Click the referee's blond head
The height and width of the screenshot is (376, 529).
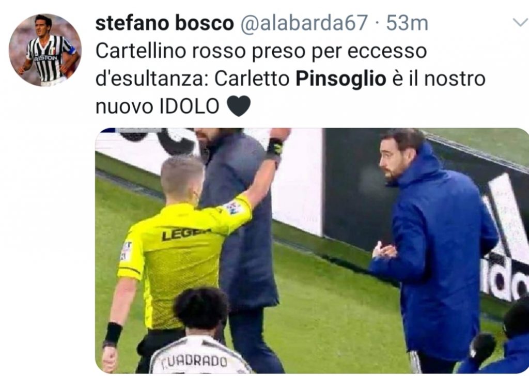(181, 178)
